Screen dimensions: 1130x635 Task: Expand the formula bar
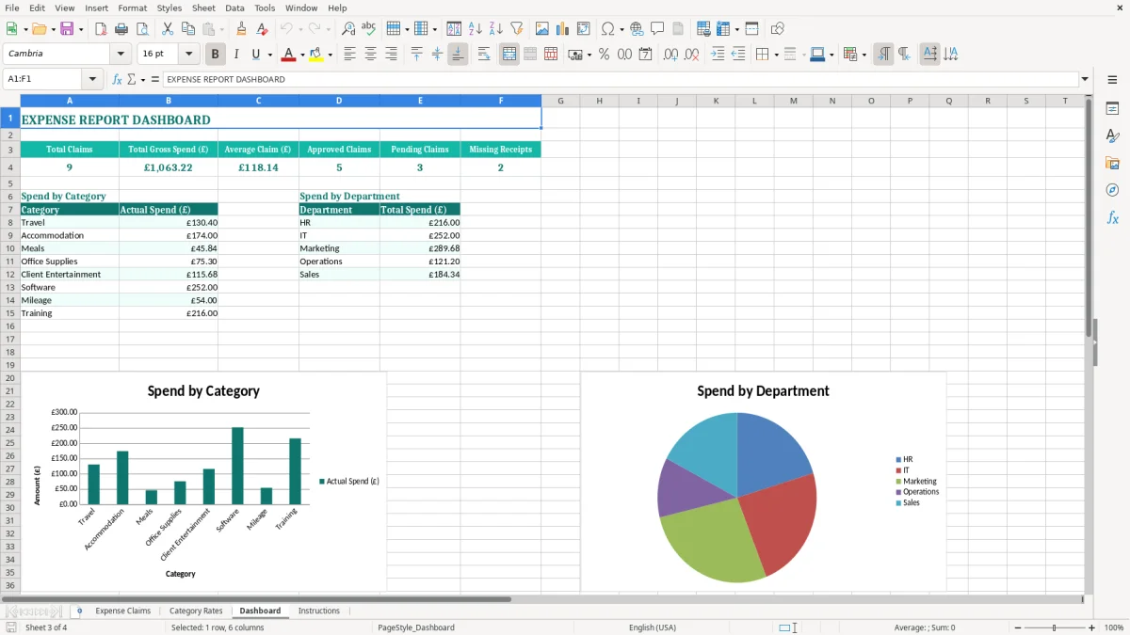click(1085, 79)
